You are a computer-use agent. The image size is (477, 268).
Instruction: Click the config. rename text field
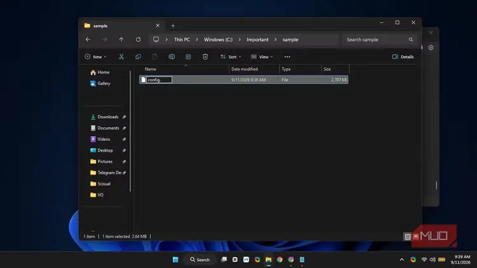click(x=160, y=79)
